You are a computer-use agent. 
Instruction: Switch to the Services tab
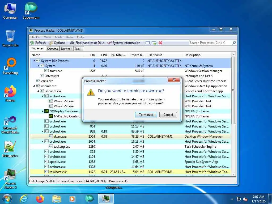52,49
